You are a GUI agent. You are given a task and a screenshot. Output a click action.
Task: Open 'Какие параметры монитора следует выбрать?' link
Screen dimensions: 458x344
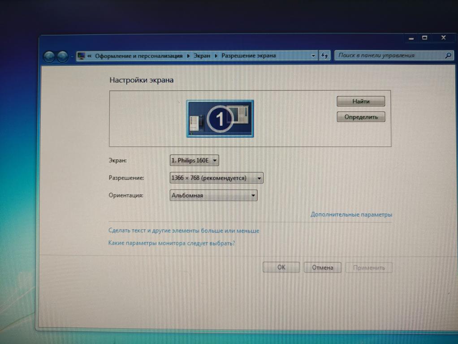(172, 243)
